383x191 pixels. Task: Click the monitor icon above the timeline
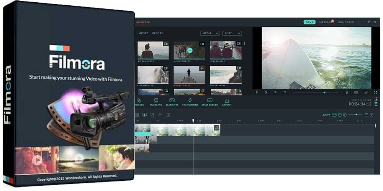click(144, 115)
